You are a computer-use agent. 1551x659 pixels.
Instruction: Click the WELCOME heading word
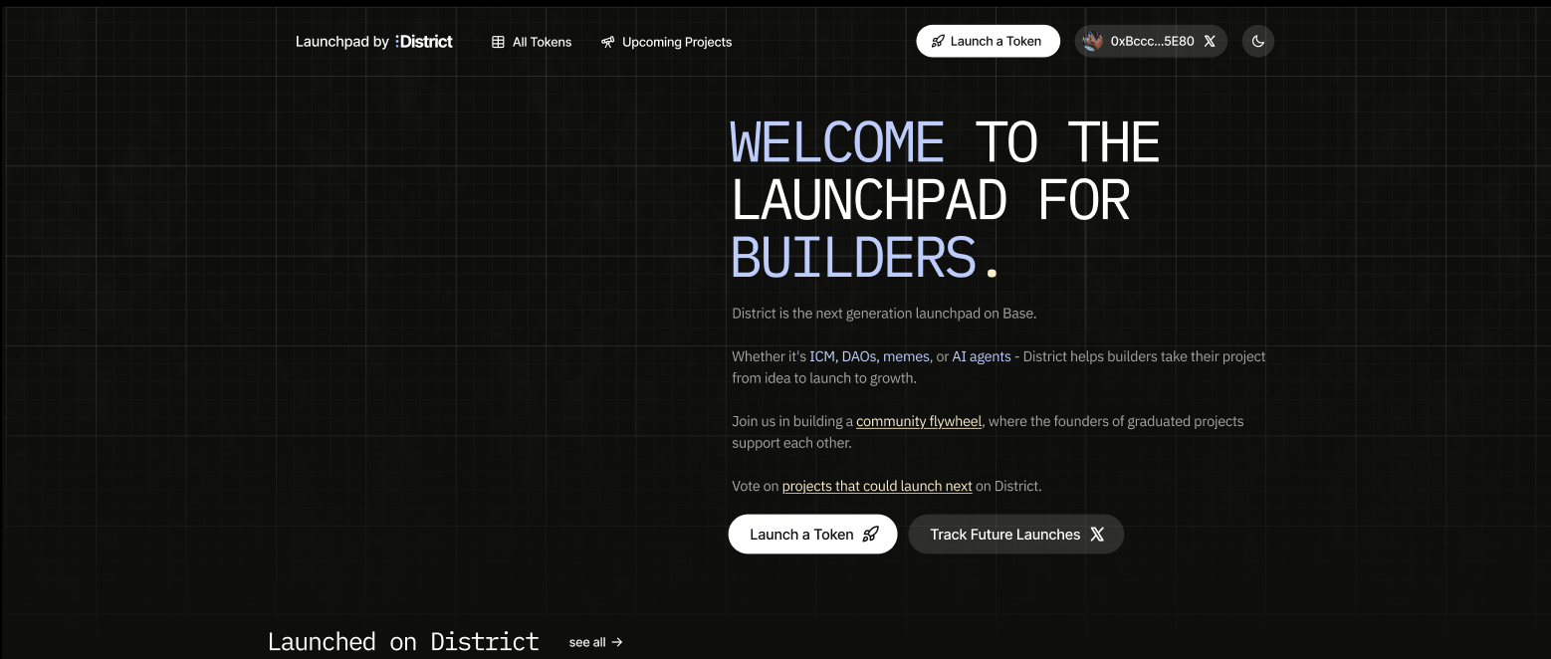point(837,141)
